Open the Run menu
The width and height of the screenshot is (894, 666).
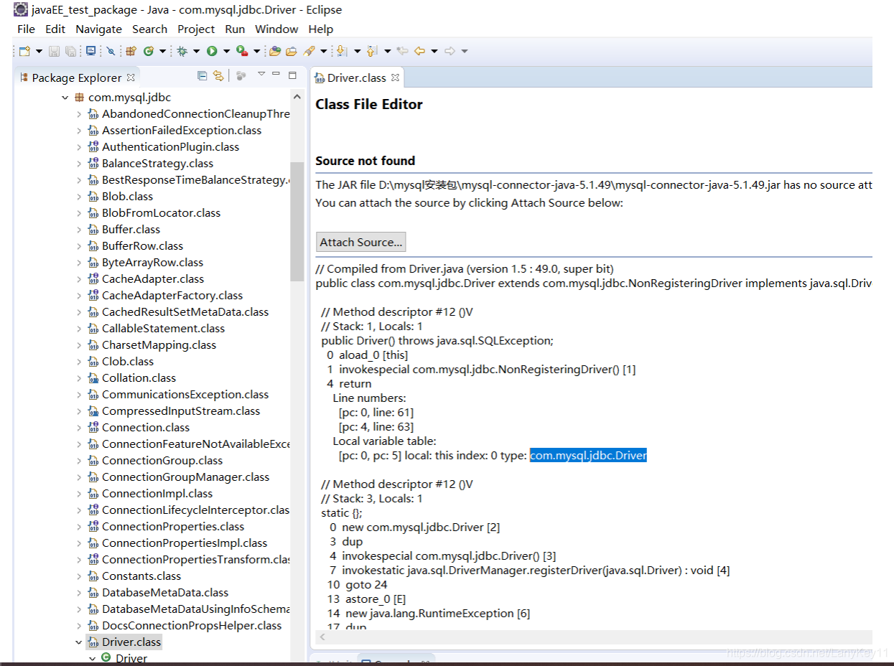[235, 29]
